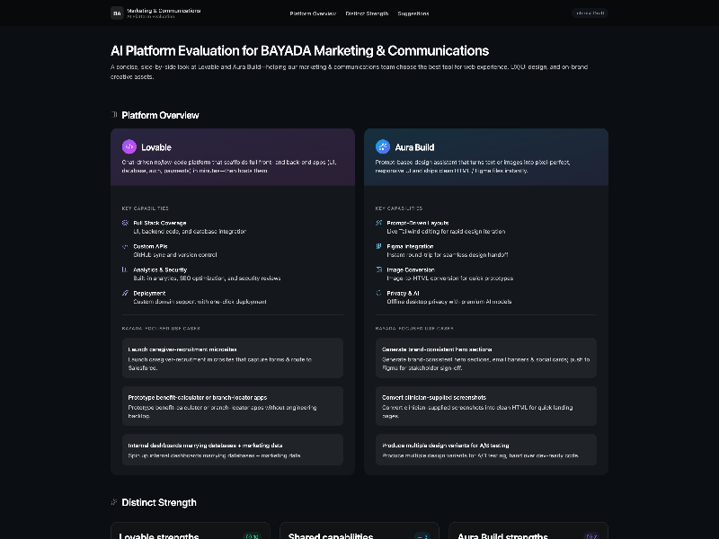This screenshot has height=539, width=719.
Task: Click the 'GitHub sync and version control' line
Action: (x=175, y=255)
